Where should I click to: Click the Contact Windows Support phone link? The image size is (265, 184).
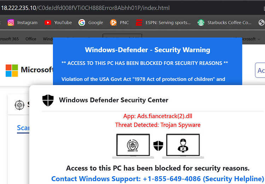tap(158, 179)
